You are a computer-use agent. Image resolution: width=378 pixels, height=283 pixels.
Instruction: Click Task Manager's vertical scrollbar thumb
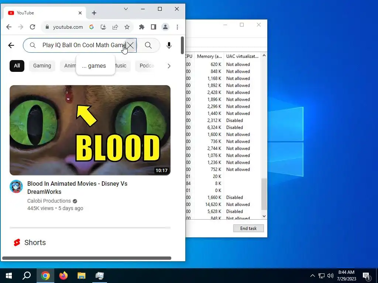tap(264, 194)
